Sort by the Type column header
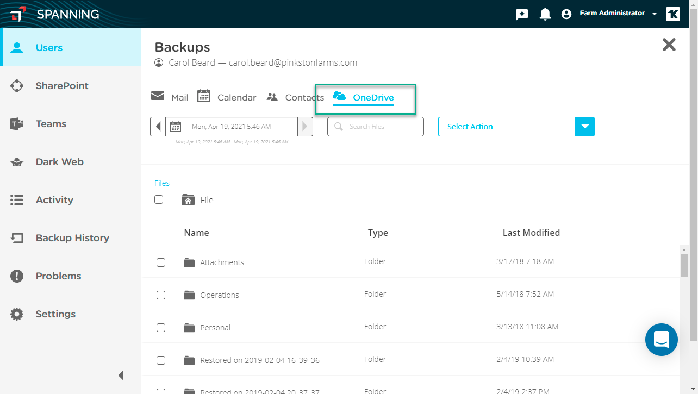This screenshot has width=698, height=394. pyautogui.click(x=378, y=233)
